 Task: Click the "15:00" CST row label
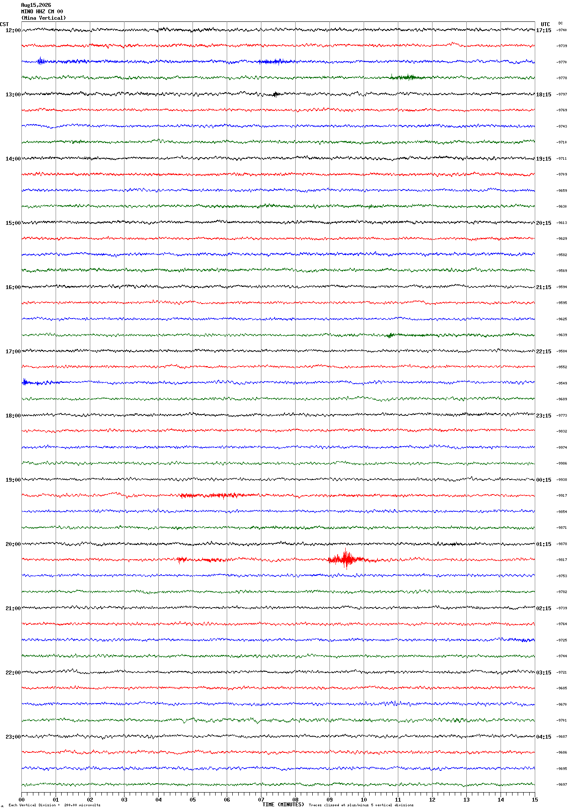[x=13, y=223]
